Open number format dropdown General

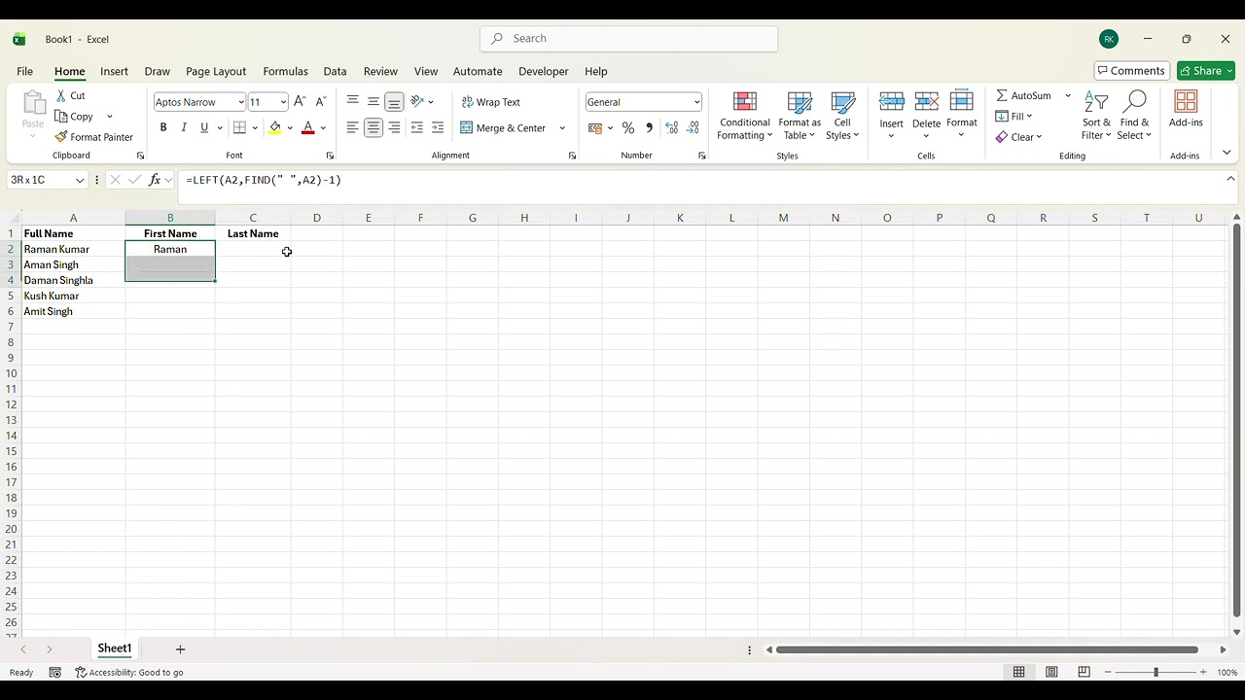coord(696,102)
